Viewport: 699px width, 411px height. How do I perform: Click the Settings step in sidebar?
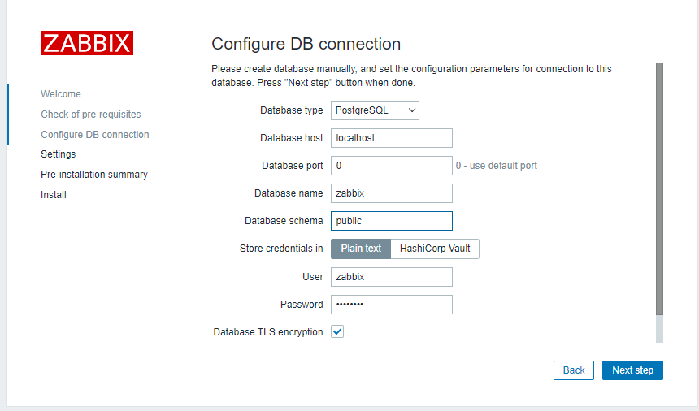coord(58,154)
